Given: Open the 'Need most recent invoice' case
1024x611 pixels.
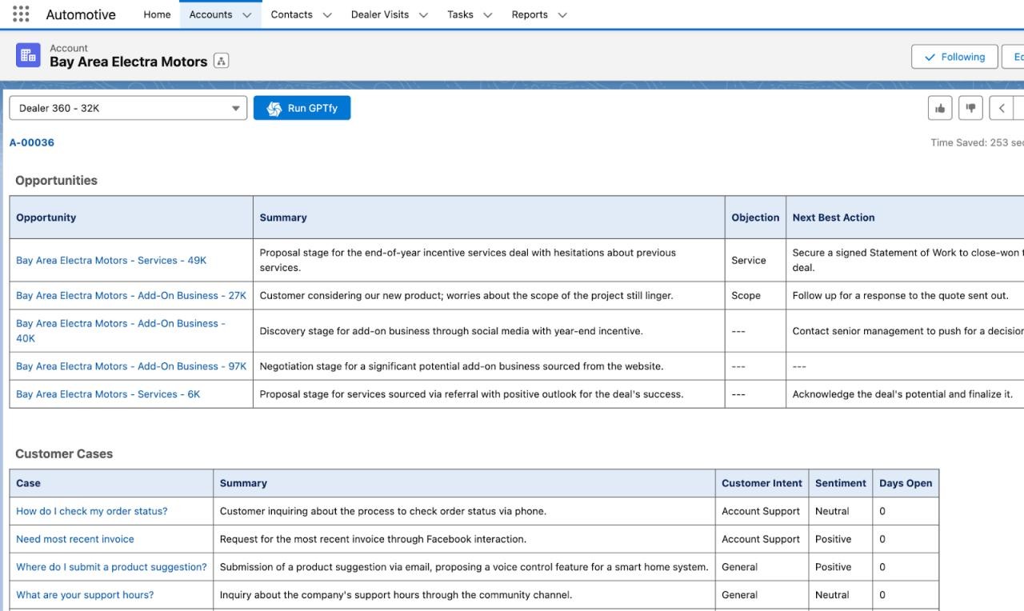Looking at the screenshot, I should pos(74,538).
